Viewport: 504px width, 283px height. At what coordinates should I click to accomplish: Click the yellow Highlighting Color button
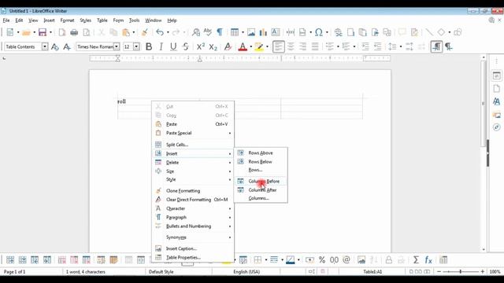point(259,46)
